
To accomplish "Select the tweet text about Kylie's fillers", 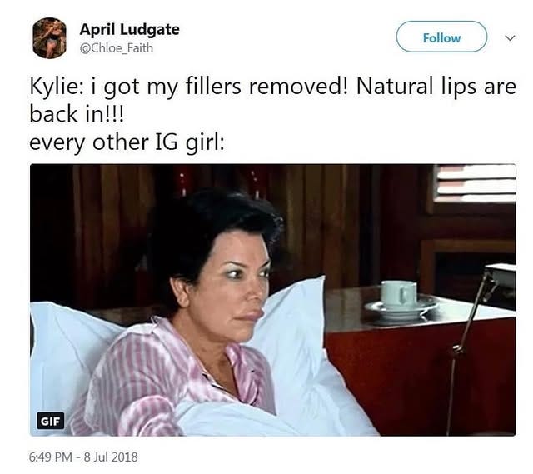I will 273,114.
